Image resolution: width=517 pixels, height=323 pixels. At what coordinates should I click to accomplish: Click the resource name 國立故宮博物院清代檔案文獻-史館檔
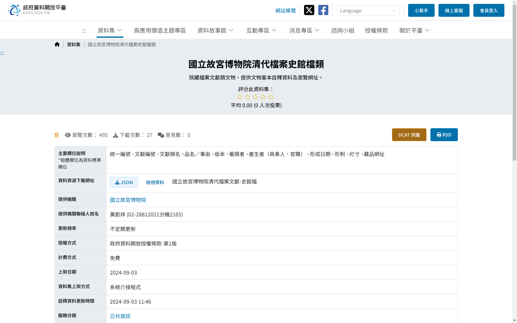pyautogui.click(x=215, y=182)
